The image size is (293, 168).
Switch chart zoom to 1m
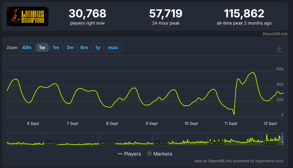click(56, 48)
